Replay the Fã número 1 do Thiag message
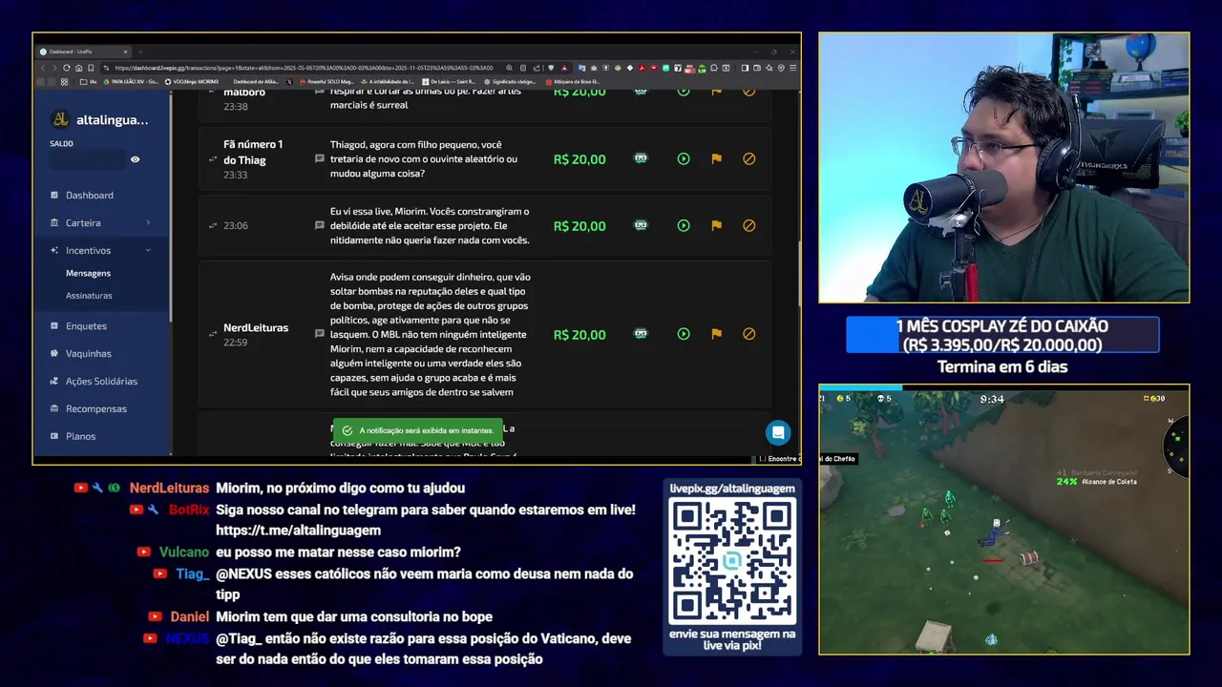The image size is (1222, 687). point(684,159)
